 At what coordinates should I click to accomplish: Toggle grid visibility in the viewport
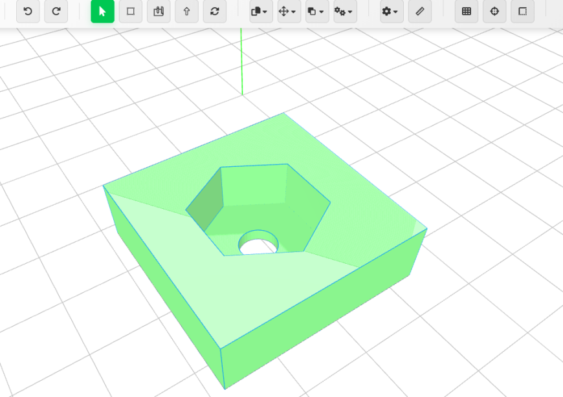pos(466,12)
